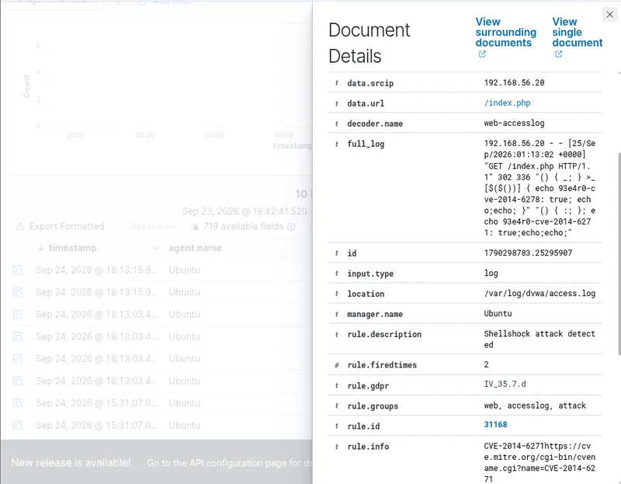Select the location value /var/log/dvwa/access.log
The height and width of the screenshot is (484, 621).
pos(539,294)
